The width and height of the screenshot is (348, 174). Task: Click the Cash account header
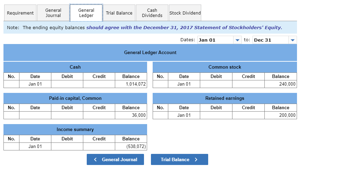[75, 67]
